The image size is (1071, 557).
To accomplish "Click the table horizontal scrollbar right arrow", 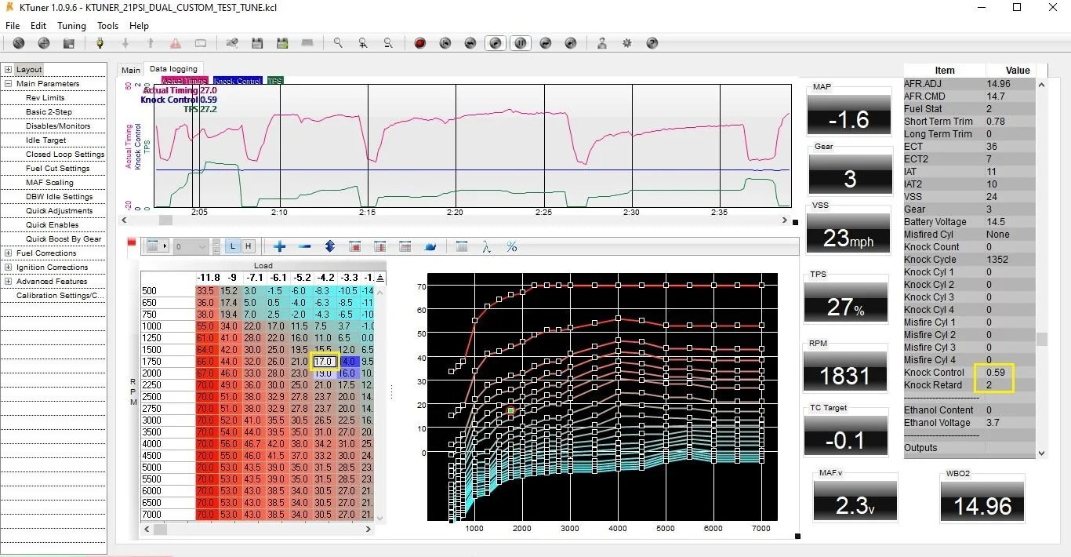I will [369, 530].
